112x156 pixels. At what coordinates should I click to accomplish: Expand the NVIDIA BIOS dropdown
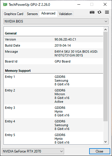click(x=56, y=21)
